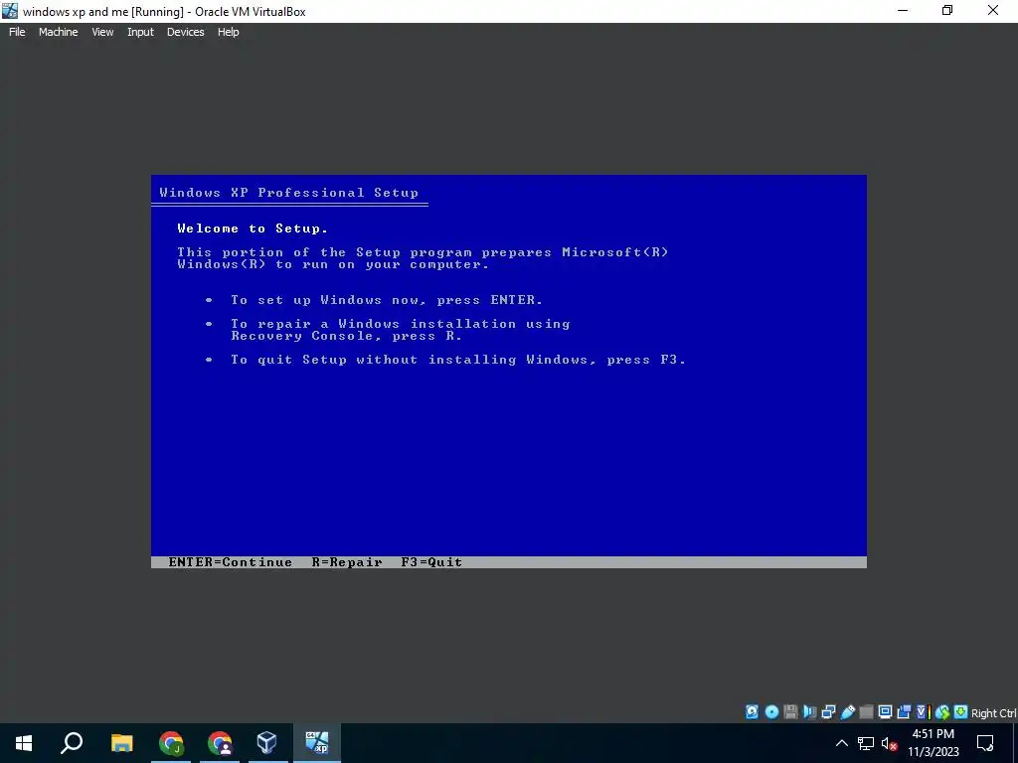The image size is (1018, 763).
Task: Click the 'Welcome to Setup.' text
Action: 253,229
